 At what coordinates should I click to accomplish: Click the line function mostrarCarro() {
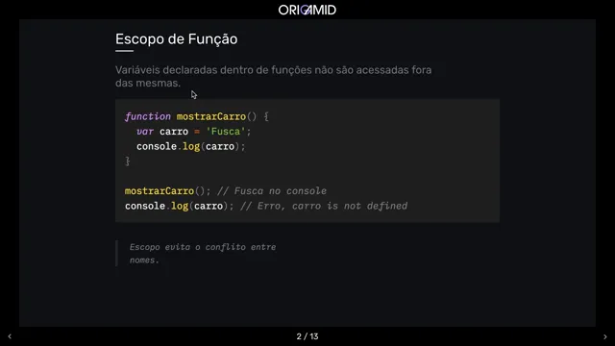(x=197, y=116)
